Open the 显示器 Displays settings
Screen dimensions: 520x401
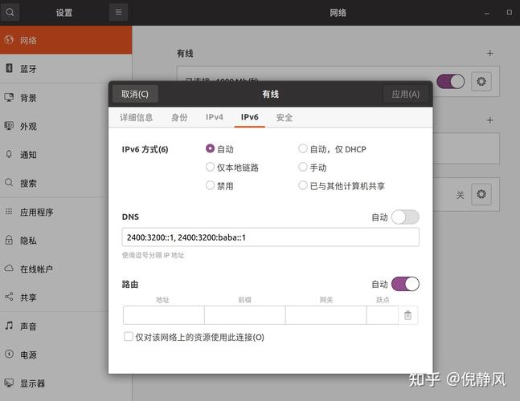tap(66, 383)
